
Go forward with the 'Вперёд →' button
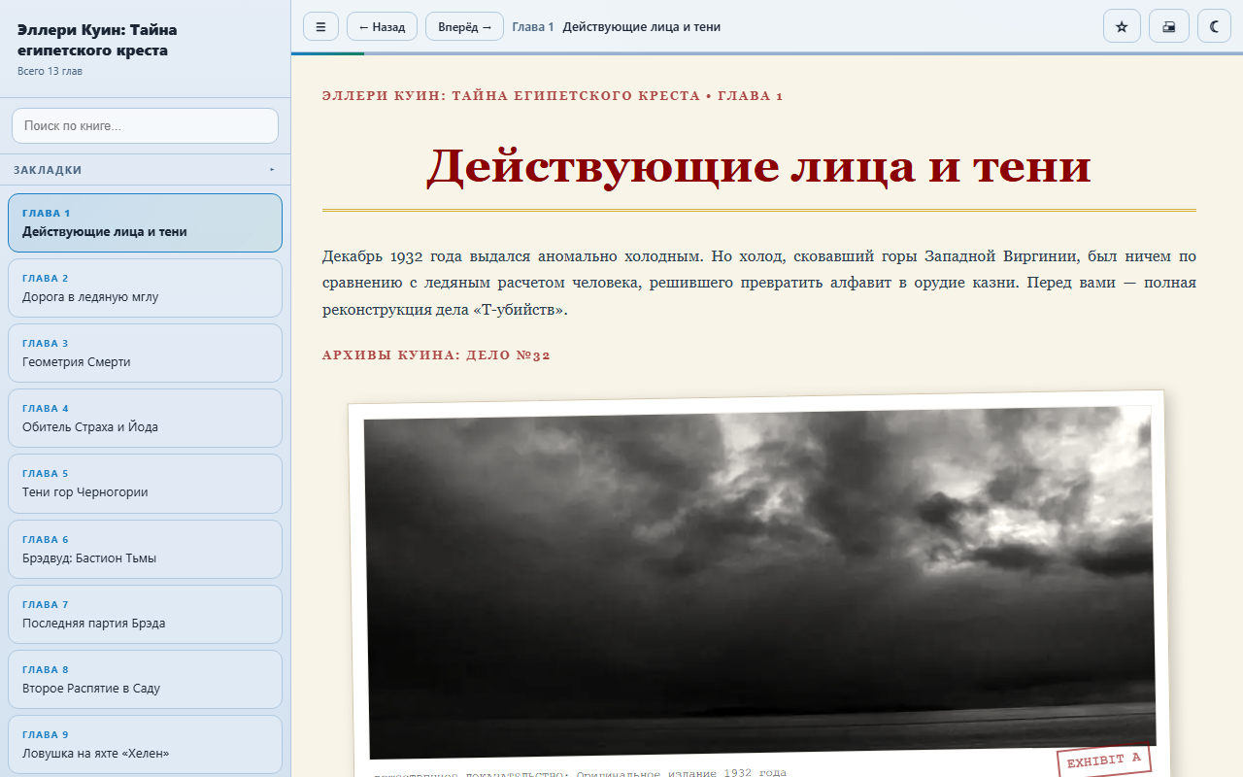coord(464,26)
